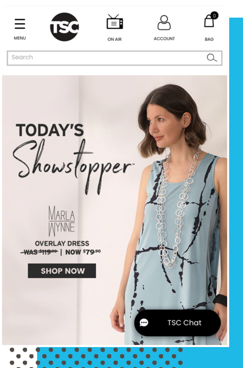Click the TSC round logo

[x=64, y=27]
